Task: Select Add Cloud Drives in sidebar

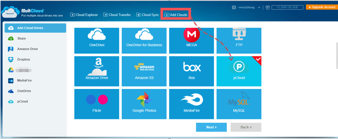Action: [x=35, y=28]
